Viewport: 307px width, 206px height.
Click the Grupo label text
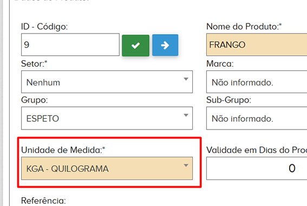click(35, 100)
